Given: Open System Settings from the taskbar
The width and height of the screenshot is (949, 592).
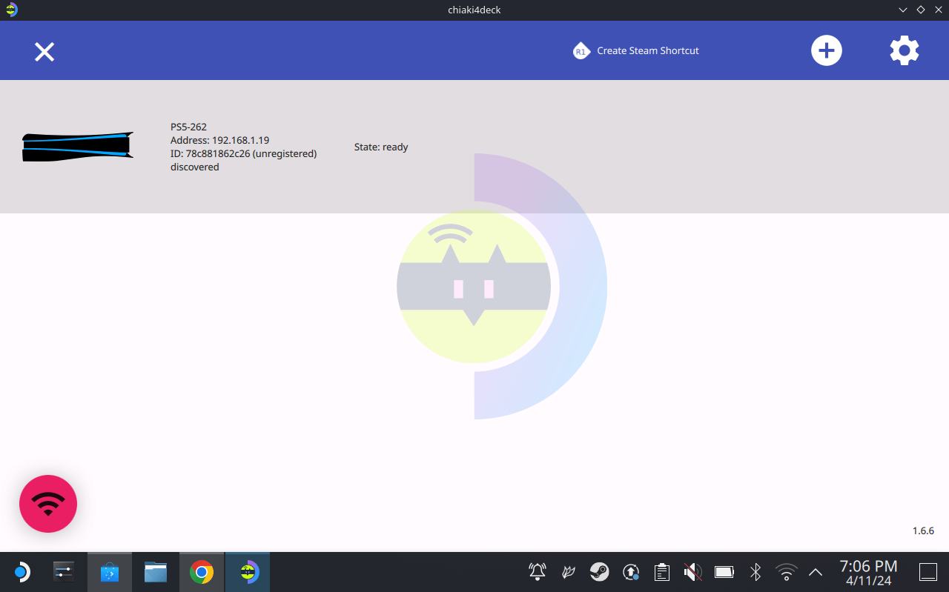Looking at the screenshot, I should tap(65, 572).
